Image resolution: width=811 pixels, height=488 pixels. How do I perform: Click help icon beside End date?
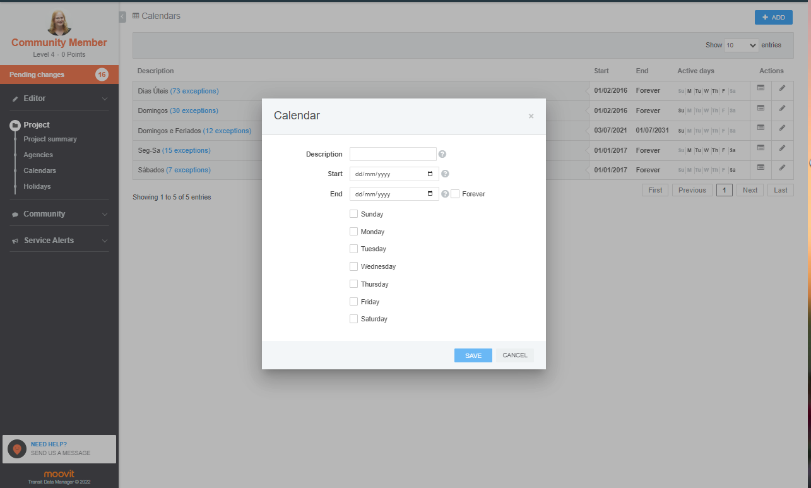[x=445, y=194]
